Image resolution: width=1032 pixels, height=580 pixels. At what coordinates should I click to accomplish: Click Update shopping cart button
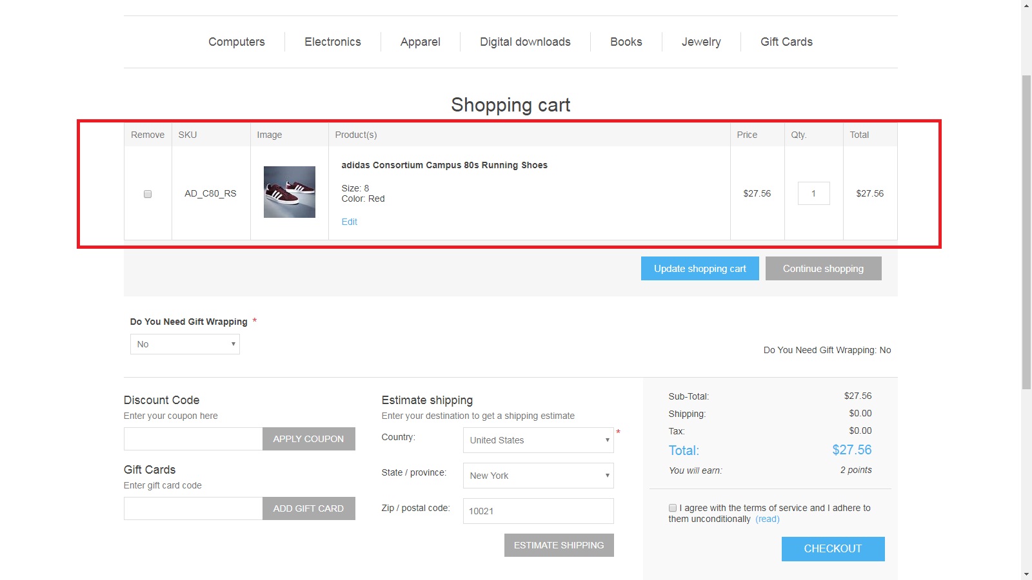tap(700, 269)
